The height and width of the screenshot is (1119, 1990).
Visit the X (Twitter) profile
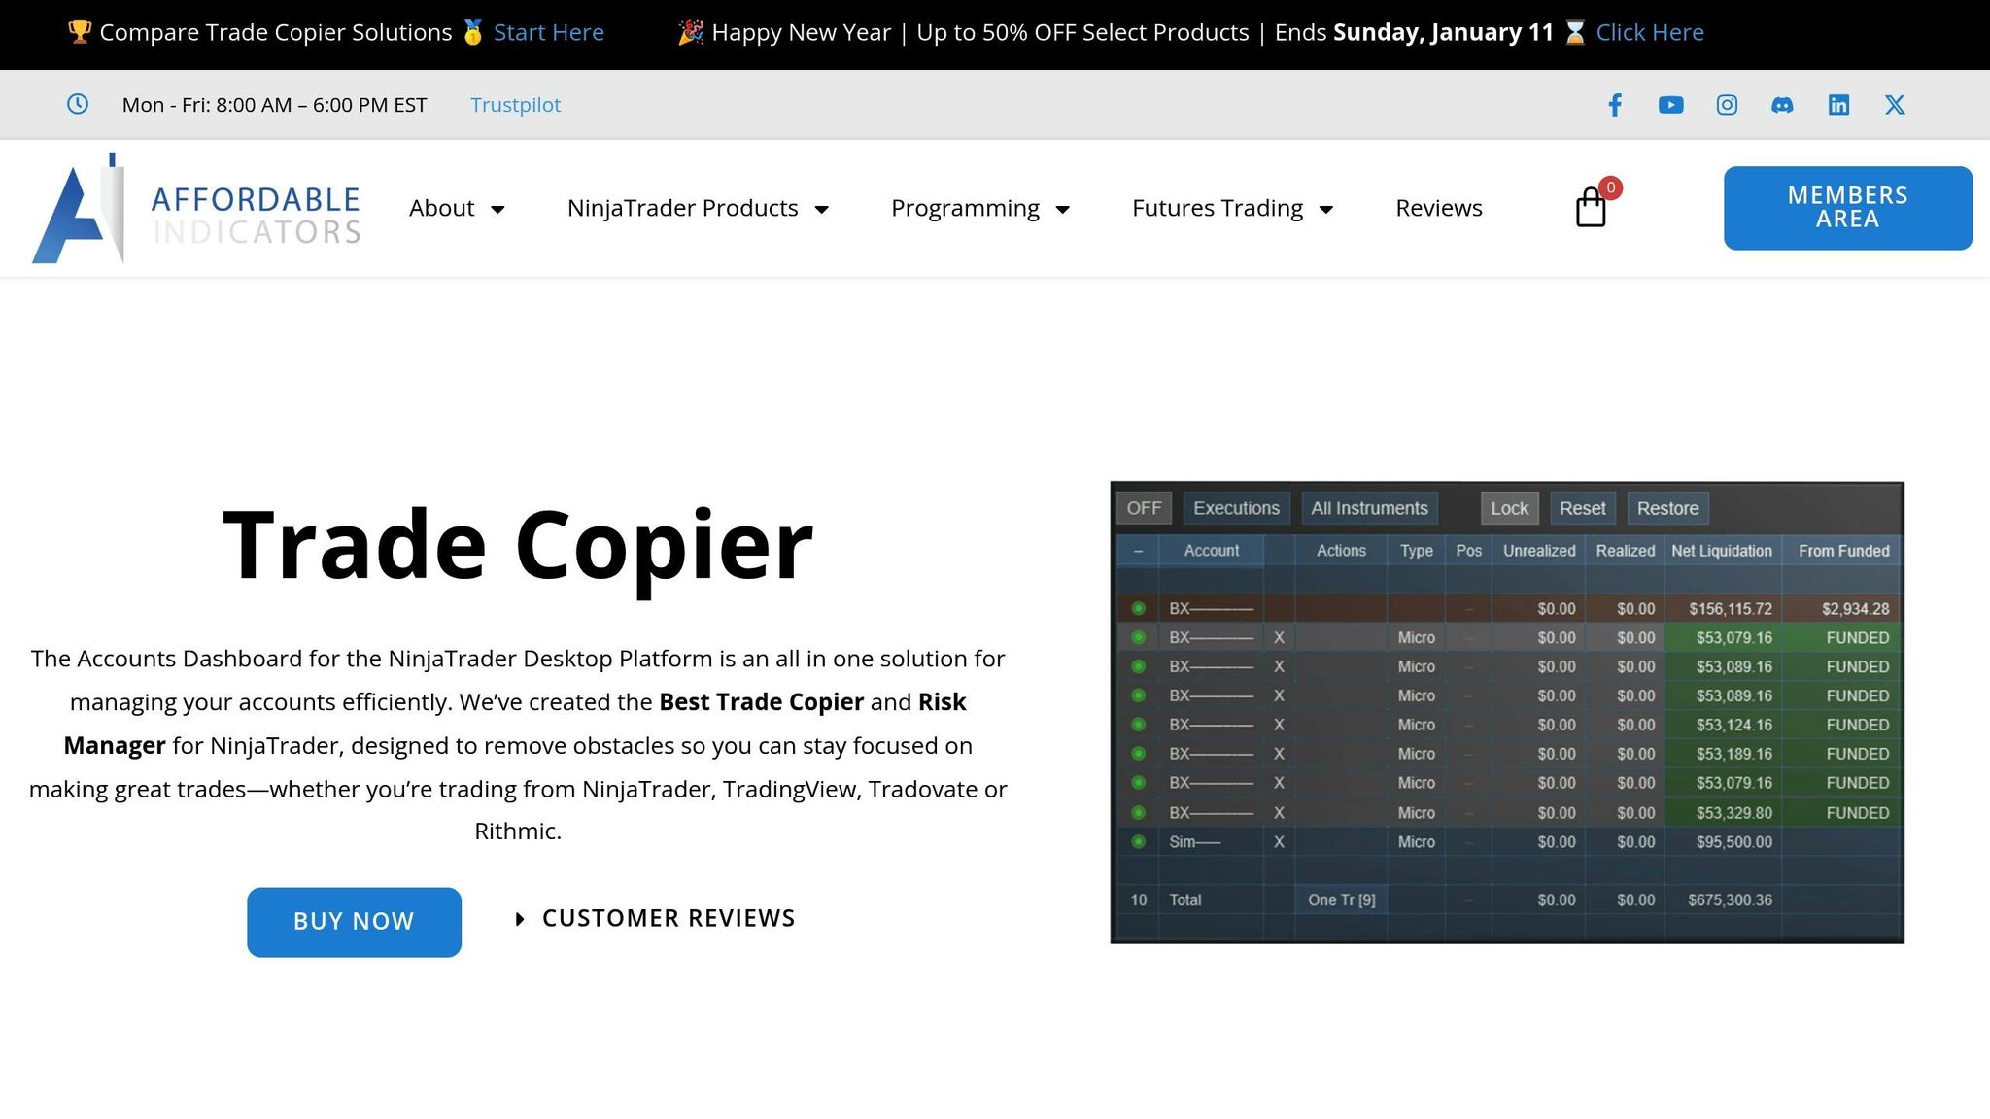(1894, 104)
